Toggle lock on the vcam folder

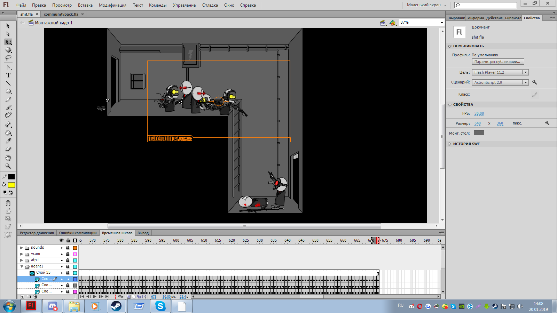(68, 254)
